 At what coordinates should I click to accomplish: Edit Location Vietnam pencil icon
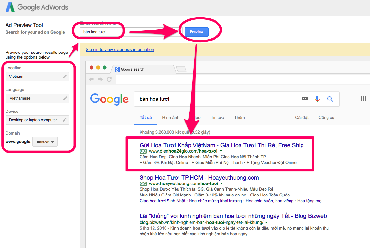[64, 77]
